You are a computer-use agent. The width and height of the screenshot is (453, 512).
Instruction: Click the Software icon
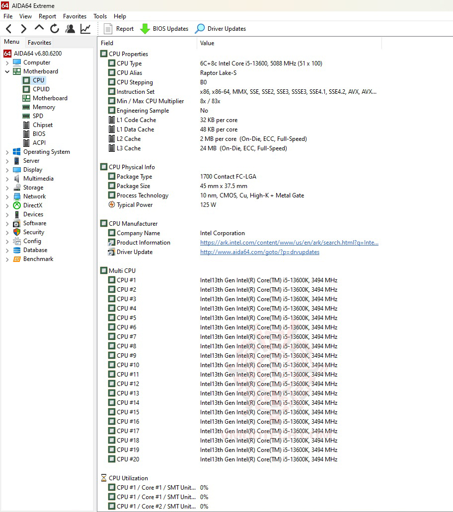pyautogui.click(x=17, y=223)
